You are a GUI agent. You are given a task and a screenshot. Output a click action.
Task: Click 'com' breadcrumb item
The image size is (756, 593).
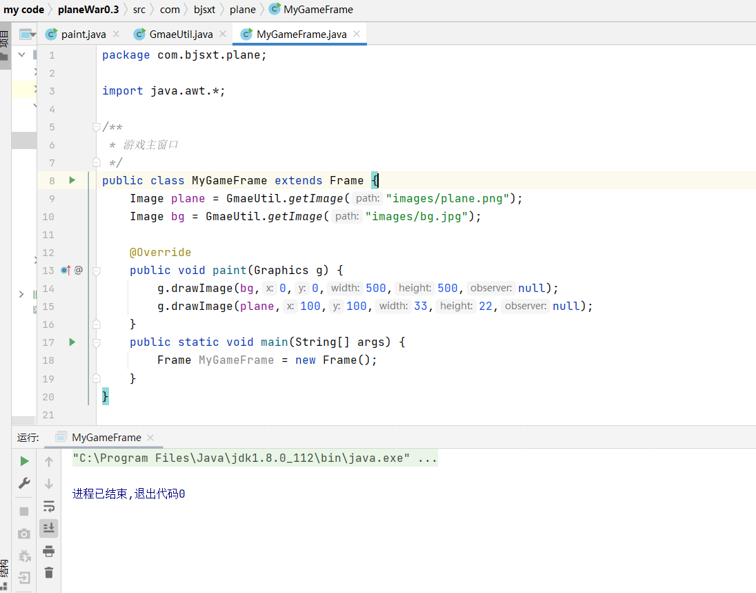coord(170,10)
